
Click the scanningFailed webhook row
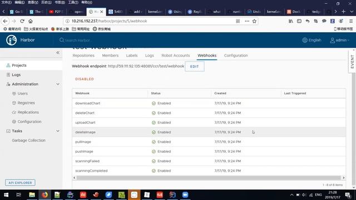coord(209,161)
